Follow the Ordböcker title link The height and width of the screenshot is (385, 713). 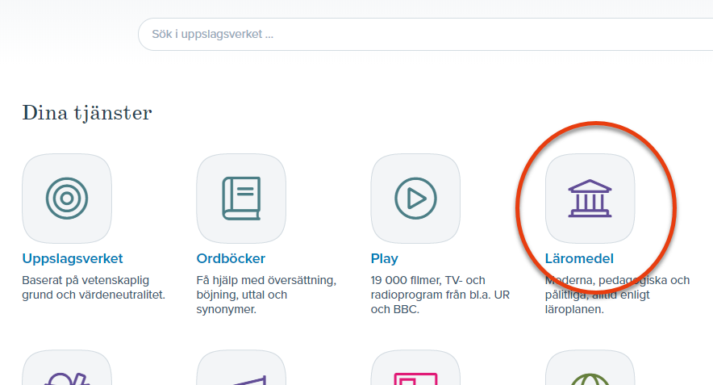coord(231,258)
